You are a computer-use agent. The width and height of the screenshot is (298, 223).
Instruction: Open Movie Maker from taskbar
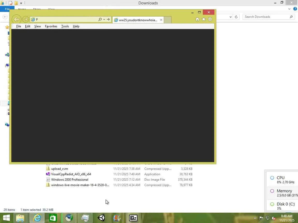117,218
